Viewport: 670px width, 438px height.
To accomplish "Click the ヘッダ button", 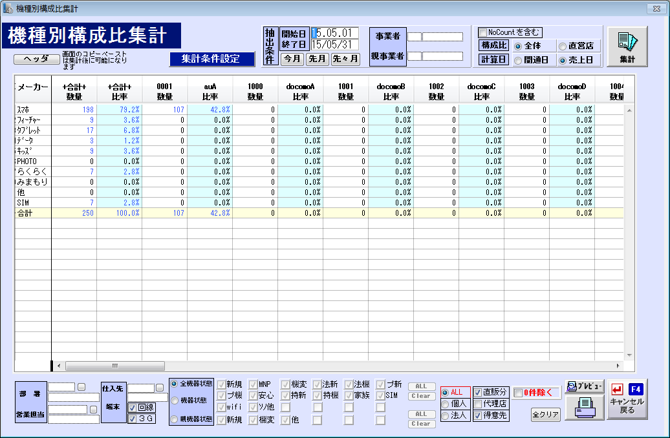I will pos(36,59).
